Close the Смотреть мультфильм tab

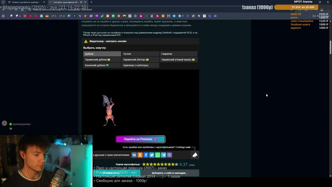click(85, 2)
